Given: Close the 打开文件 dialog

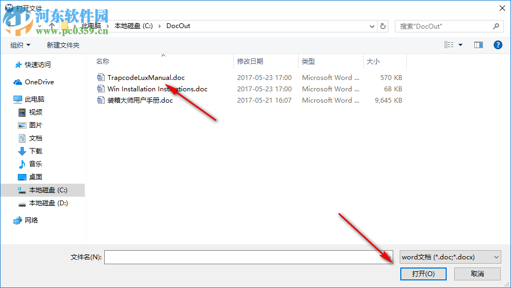Looking at the screenshot, I should pyautogui.click(x=502, y=8).
